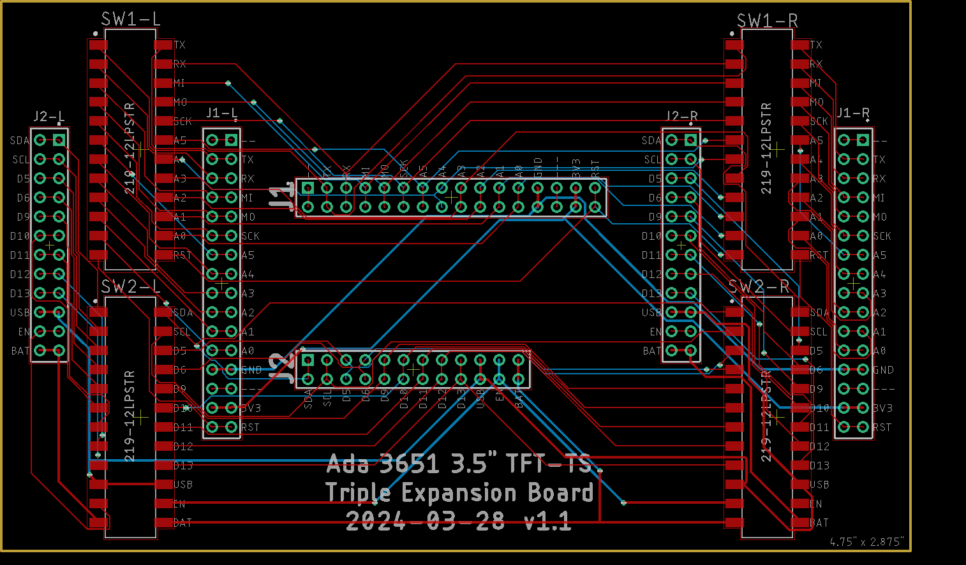Click the square pin-1 pad of J1-R
Image resolution: width=966 pixels, height=565 pixels.
tap(863, 140)
